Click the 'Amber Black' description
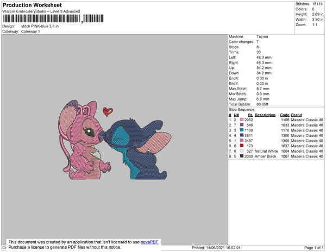The height and width of the screenshot is (252, 326). [x=265, y=156]
